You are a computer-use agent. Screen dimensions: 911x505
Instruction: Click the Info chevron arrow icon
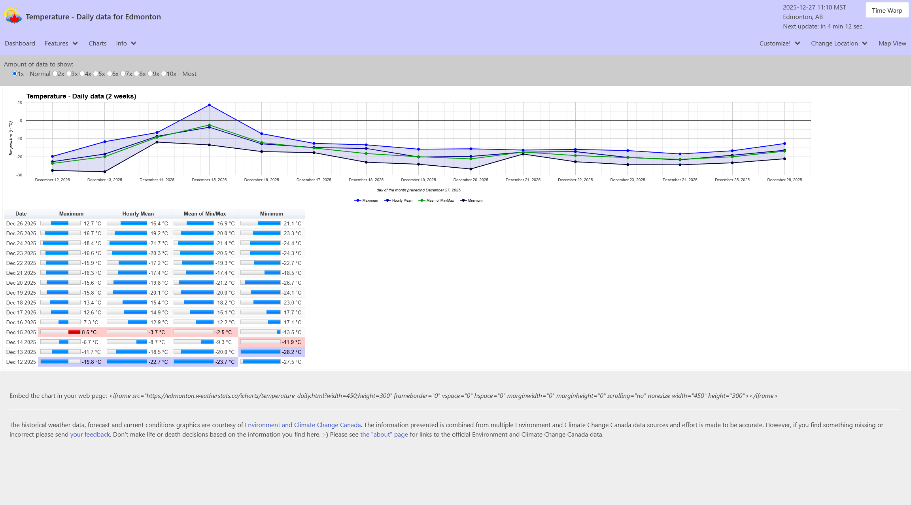(134, 44)
